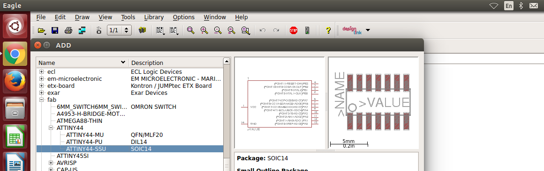Click the Redraw magnifier icon
The image size is (544, 171).
(x=231, y=30)
